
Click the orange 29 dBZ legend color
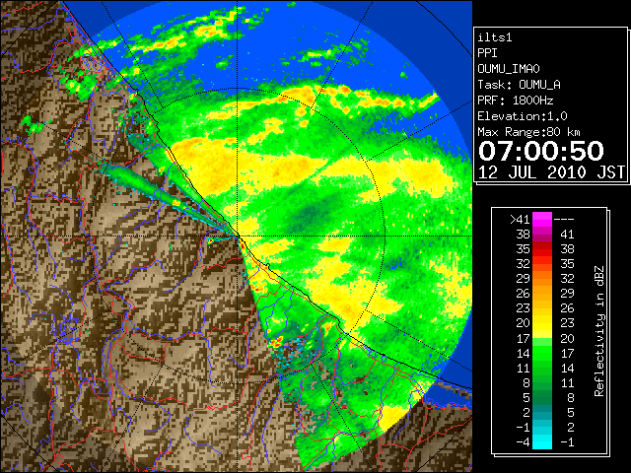[x=542, y=279]
